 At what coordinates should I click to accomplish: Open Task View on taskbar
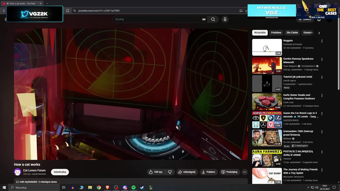tap(64, 188)
